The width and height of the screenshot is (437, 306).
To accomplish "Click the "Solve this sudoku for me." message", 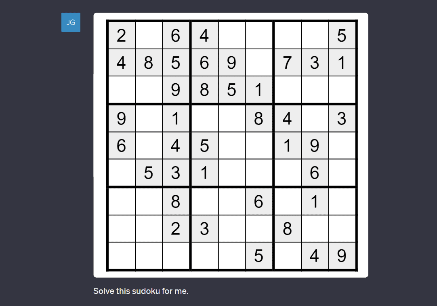I will 141,291.
